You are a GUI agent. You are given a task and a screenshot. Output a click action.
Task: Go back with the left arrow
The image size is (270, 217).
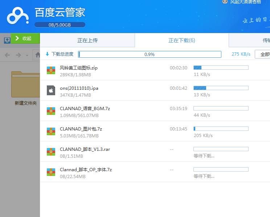click(x=7, y=55)
